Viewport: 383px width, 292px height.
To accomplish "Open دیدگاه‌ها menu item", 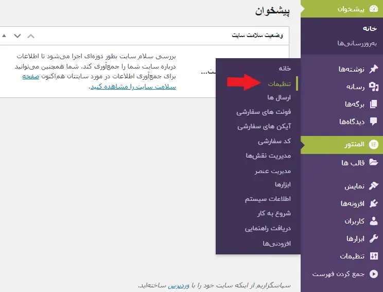I will pos(342,122).
